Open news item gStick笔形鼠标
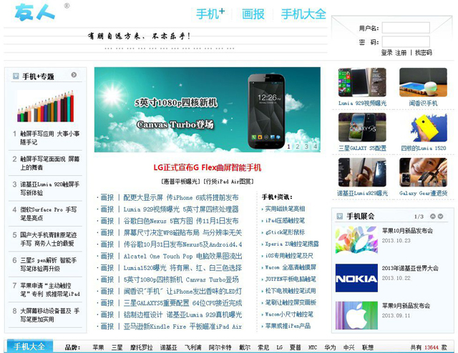458x353 pixels. pyautogui.click(x=285, y=232)
